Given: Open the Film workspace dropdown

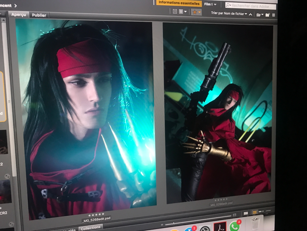Looking at the screenshot, I should tap(210, 4).
